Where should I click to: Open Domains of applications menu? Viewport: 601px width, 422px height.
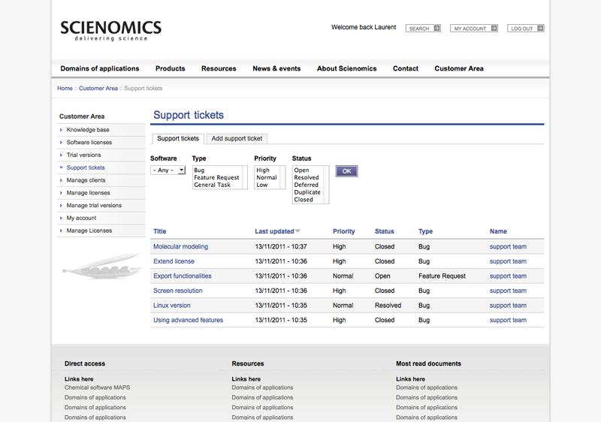point(100,68)
